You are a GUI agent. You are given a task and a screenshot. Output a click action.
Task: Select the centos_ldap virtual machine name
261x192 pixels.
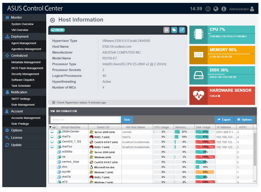click(x=70, y=162)
